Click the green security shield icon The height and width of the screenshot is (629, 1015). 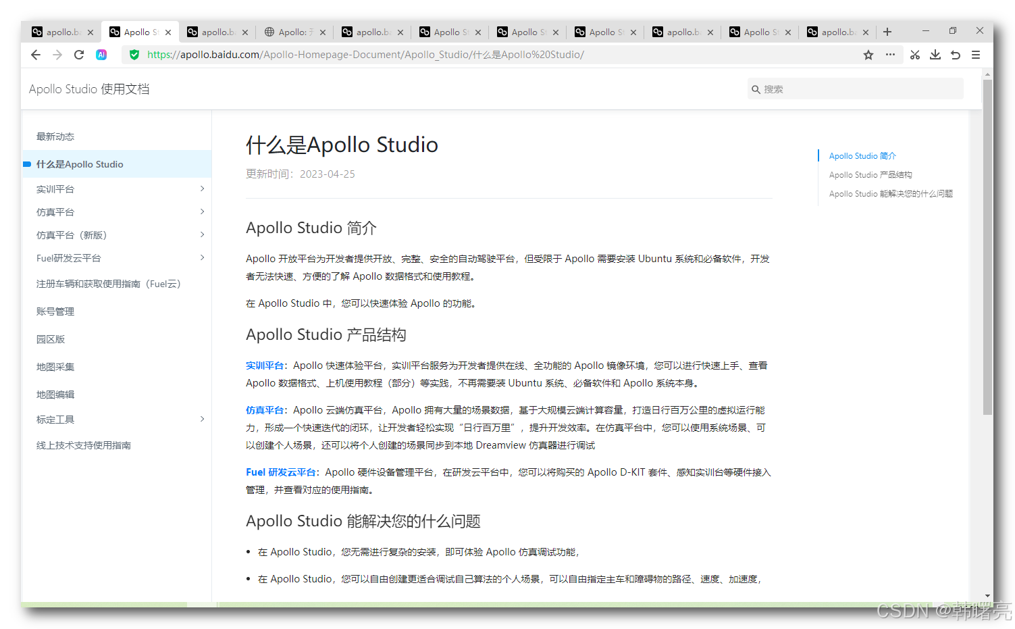(x=134, y=55)
